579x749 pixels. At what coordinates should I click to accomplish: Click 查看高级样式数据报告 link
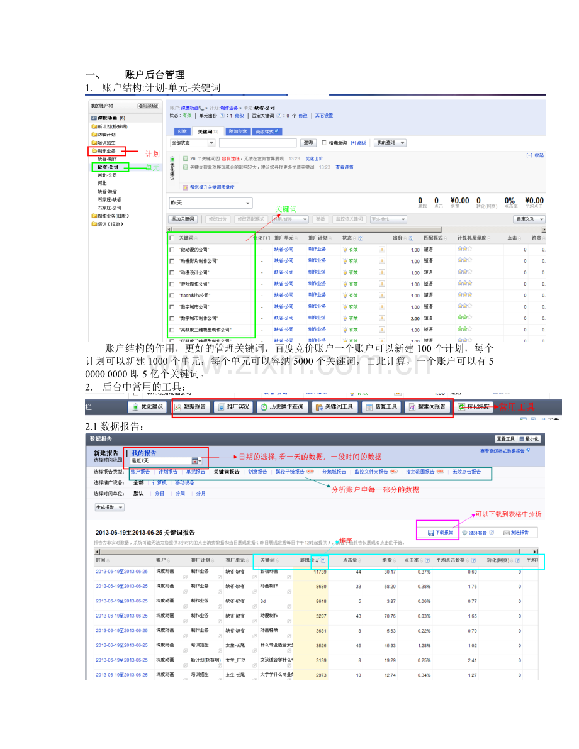coord(504,451)
